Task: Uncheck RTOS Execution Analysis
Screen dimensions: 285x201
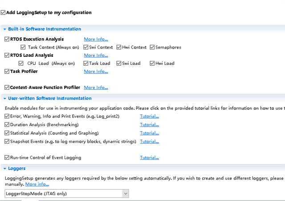Action: pos(7,39)
